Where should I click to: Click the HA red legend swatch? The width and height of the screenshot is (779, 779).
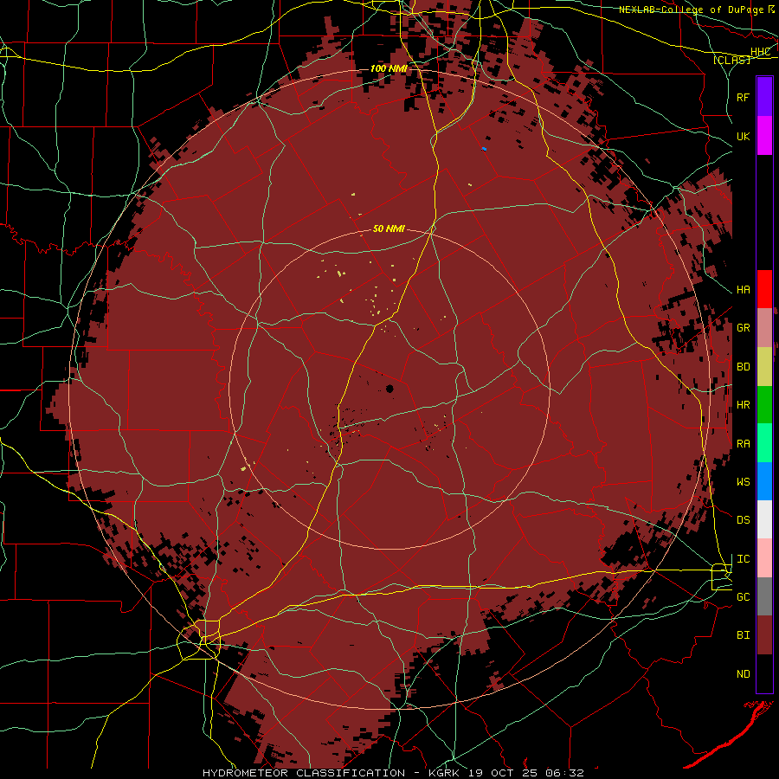[764, 289]
